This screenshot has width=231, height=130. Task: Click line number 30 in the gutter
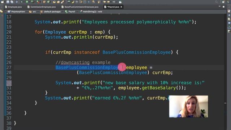(x=9, y=83)
